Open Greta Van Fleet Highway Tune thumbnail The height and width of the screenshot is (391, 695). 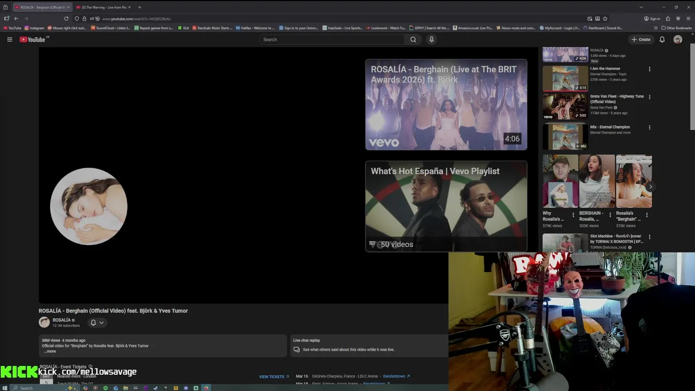coord(565,106)
